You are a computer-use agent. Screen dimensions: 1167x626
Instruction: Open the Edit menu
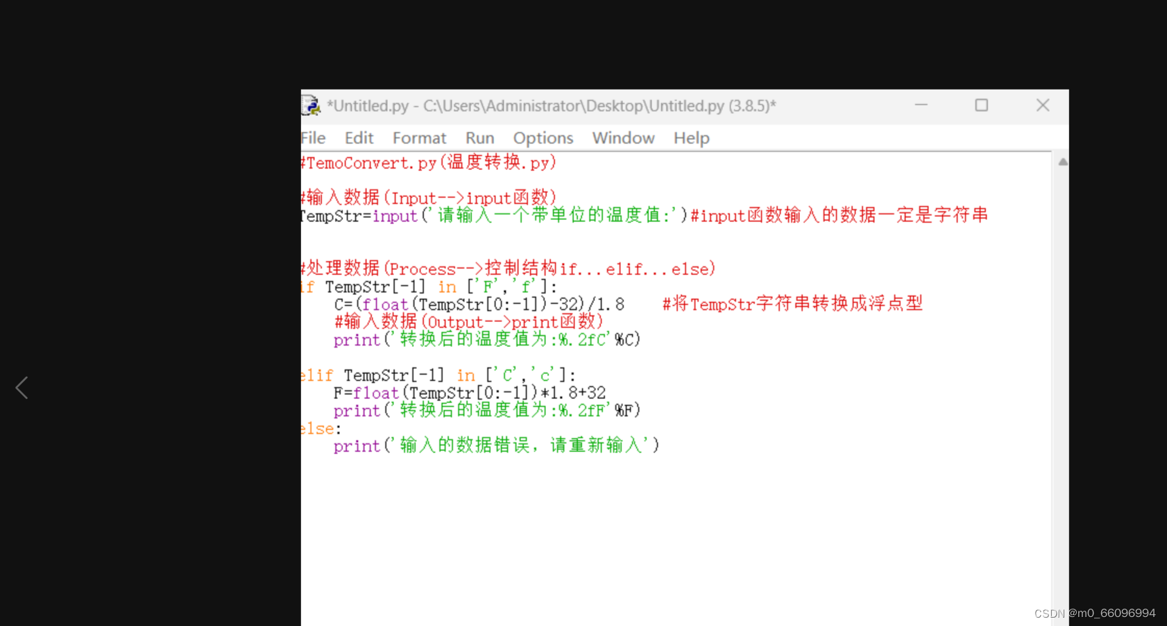[x=358, y=137]
